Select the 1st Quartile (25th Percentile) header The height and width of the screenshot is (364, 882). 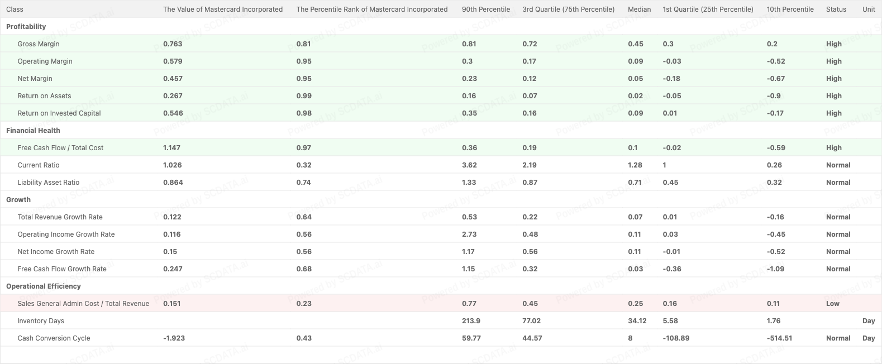(x=708, y=9)
